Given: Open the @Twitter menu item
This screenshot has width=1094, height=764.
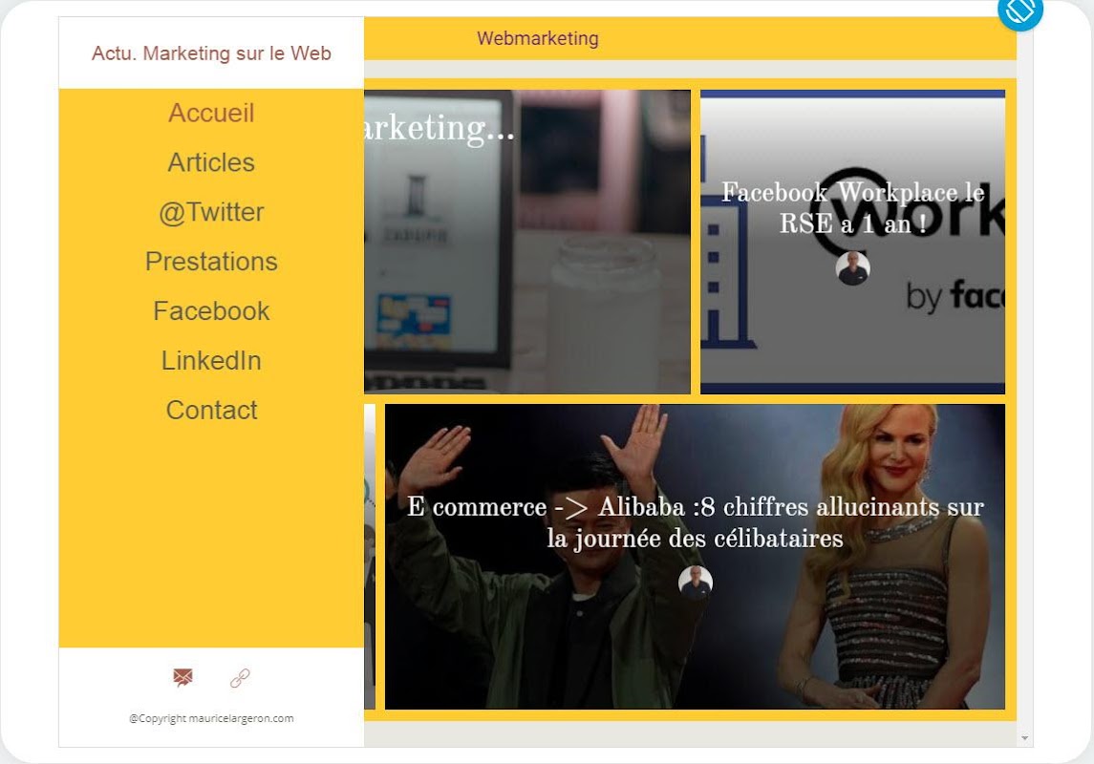Looking at the screenshot, I should tap(211, 212).
